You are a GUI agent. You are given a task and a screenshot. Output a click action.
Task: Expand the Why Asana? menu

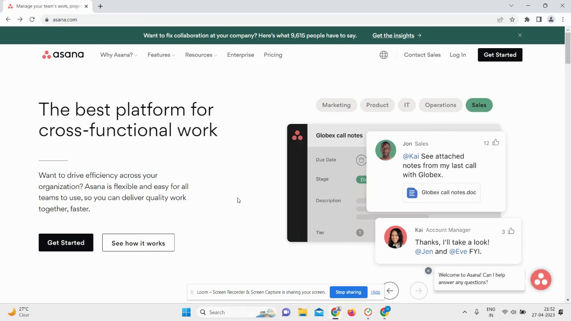[119, 55]
